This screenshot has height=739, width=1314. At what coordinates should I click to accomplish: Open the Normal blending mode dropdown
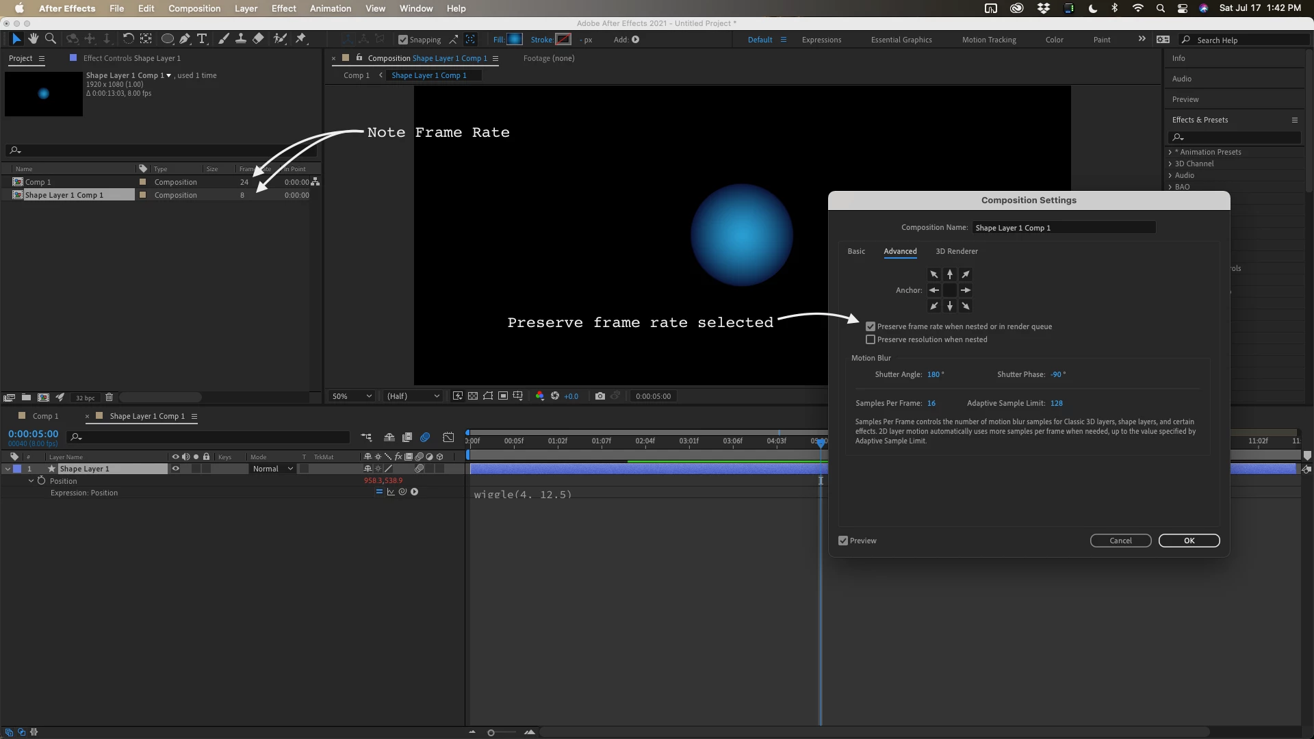coord(272,469)
